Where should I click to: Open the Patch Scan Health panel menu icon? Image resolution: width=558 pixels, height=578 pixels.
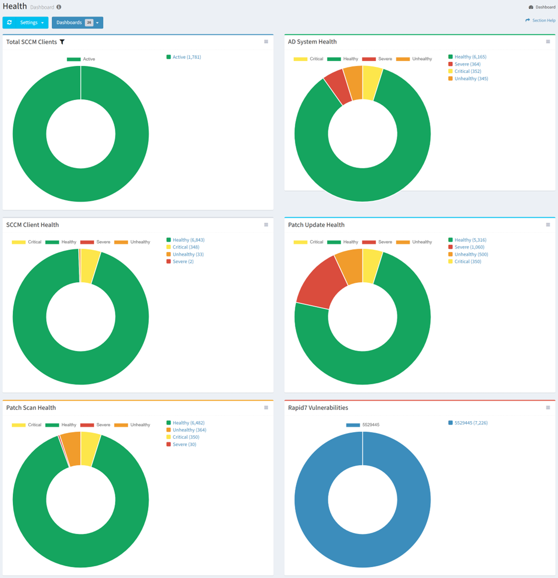pos(266,407)
